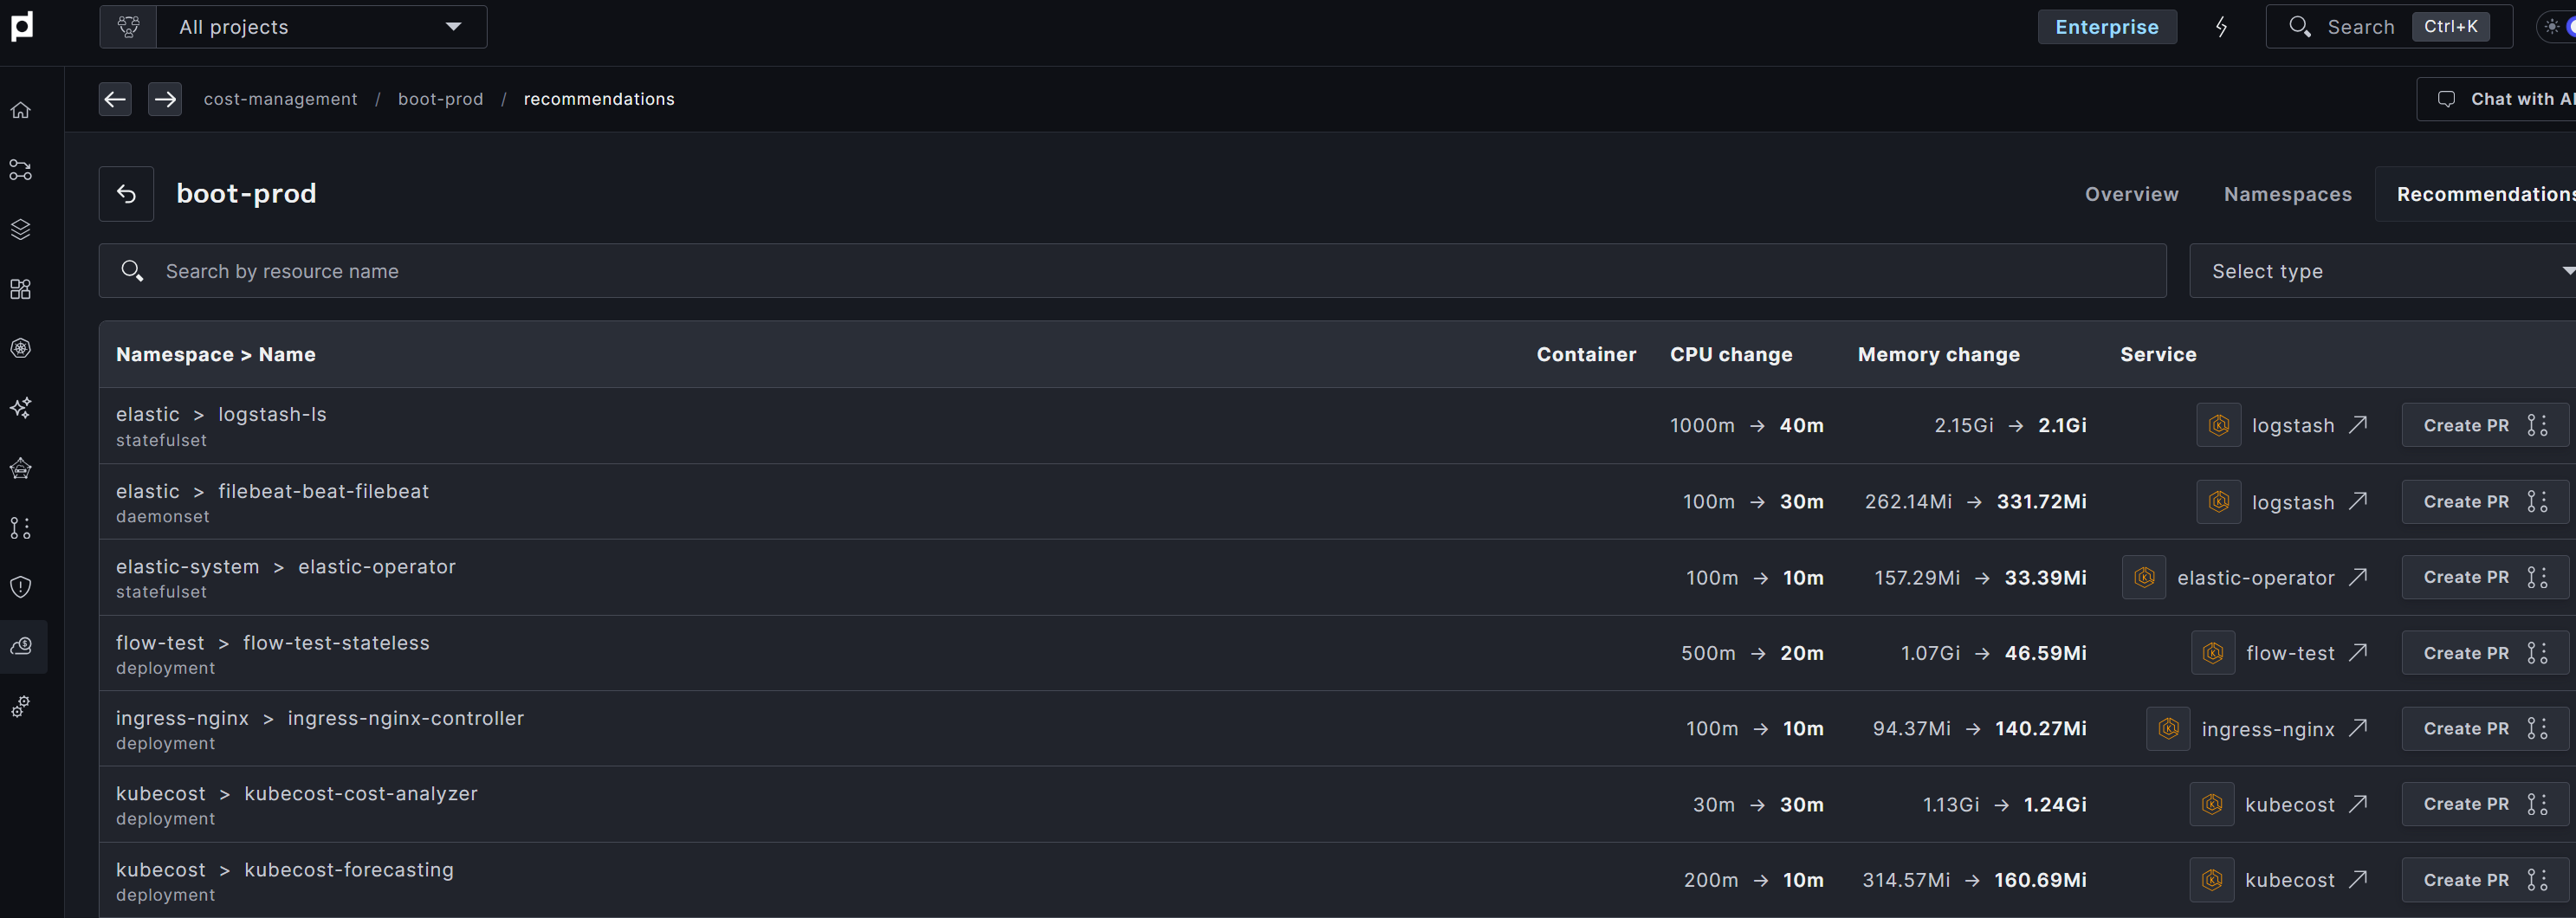Click the Service column header
Screen dimensions: 2576x918
click(x=2158, y=354)
